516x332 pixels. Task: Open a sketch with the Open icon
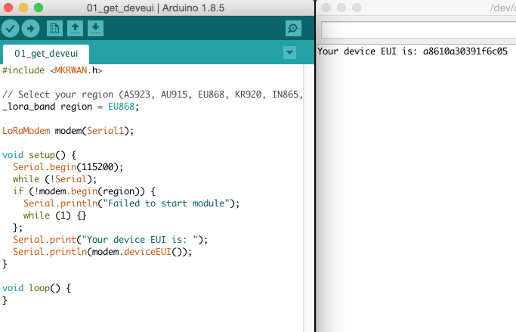click(x=75, y=29)
